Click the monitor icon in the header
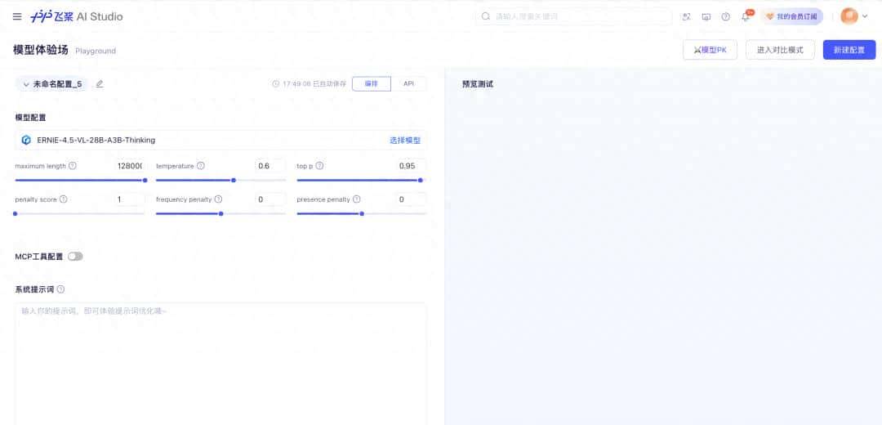Image resolution: width=882 pixels, height=425 pixels. [706, 17]
